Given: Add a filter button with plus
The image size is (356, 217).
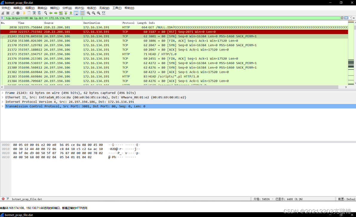Looking at the screenshot, I should [x=354, y=18].
